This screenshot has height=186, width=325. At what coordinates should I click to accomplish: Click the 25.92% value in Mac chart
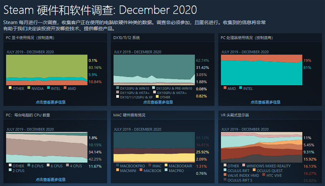click(x=203, y=152)
